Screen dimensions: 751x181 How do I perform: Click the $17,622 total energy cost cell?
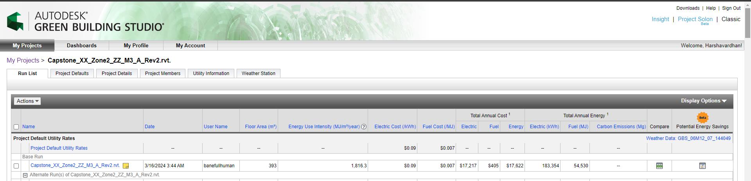(x=515, y=166)
